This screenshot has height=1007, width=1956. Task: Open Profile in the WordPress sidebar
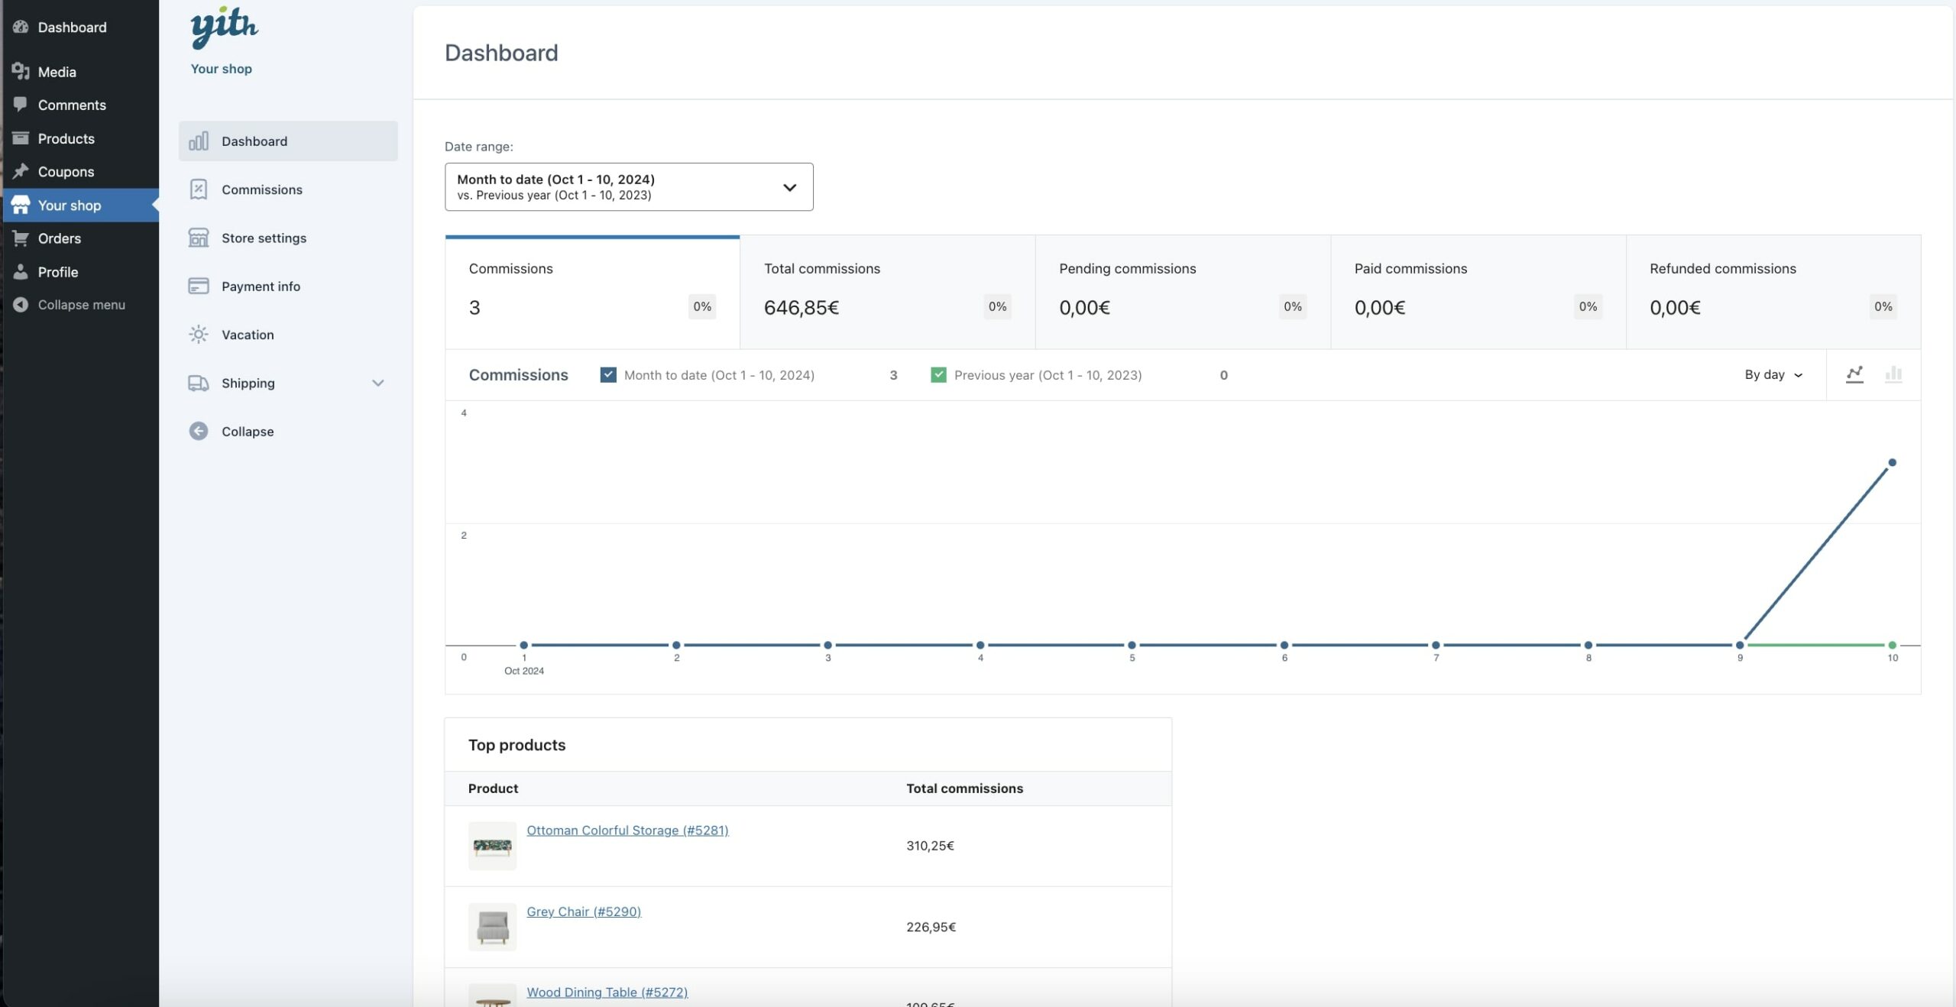[79, 271]
